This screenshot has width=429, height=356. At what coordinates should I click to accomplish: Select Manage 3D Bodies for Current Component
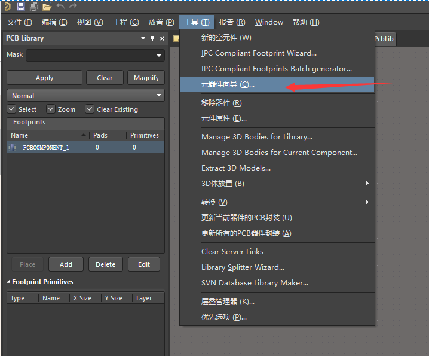click(x=277, y=153)
